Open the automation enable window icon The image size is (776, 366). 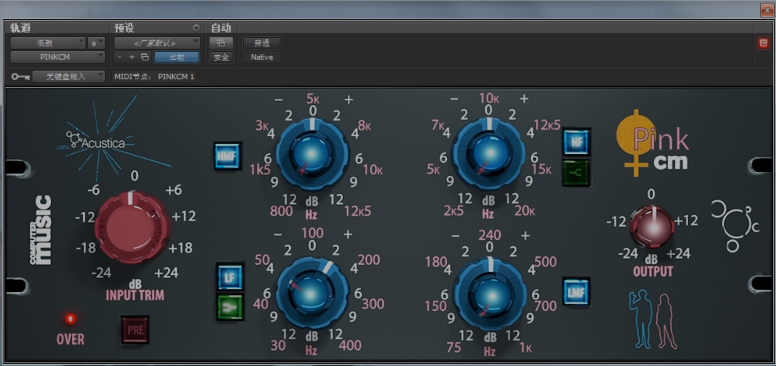point(221,43)
